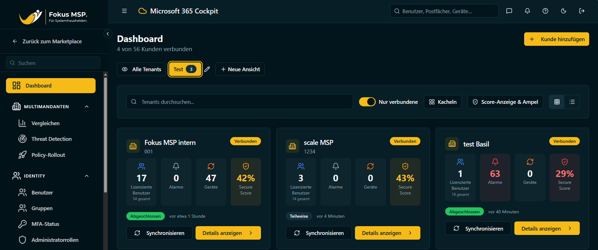Synchronize the Fokus MSP intern tenant
Screen dimensions: 598x250
[x=159, y=233]
